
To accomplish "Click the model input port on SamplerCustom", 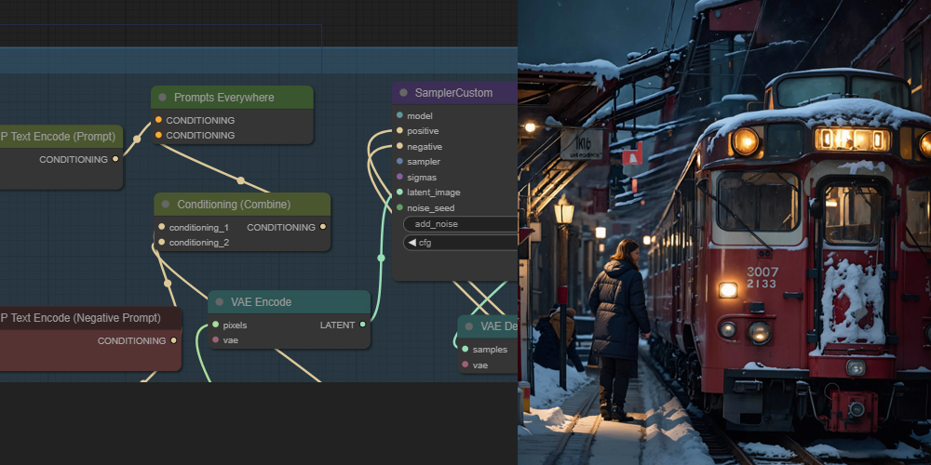I will 399,115.
